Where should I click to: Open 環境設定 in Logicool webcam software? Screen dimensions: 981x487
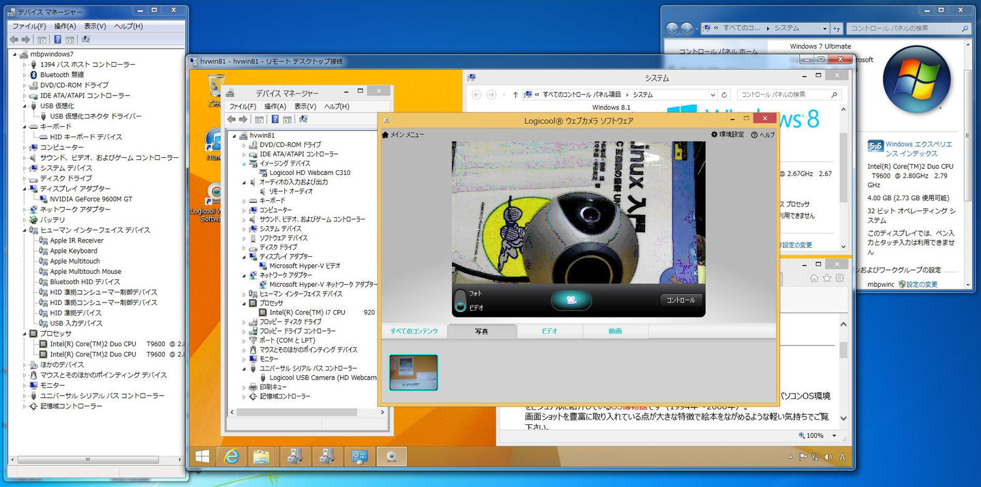(728, 135)
